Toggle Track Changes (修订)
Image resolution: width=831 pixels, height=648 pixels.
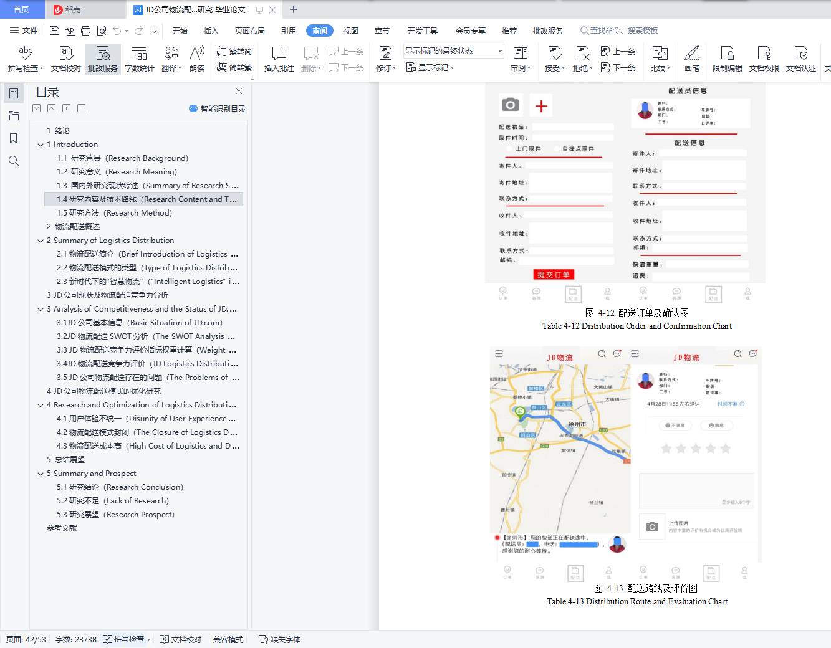point(385,59)
